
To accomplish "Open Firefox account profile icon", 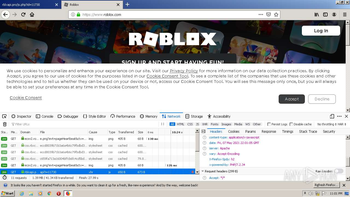I will pyautogui.click(x=334, y=15).
